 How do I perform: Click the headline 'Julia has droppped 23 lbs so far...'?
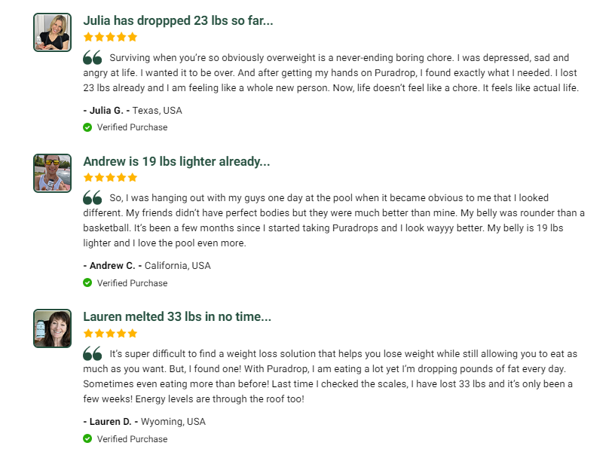pos(178,20)
